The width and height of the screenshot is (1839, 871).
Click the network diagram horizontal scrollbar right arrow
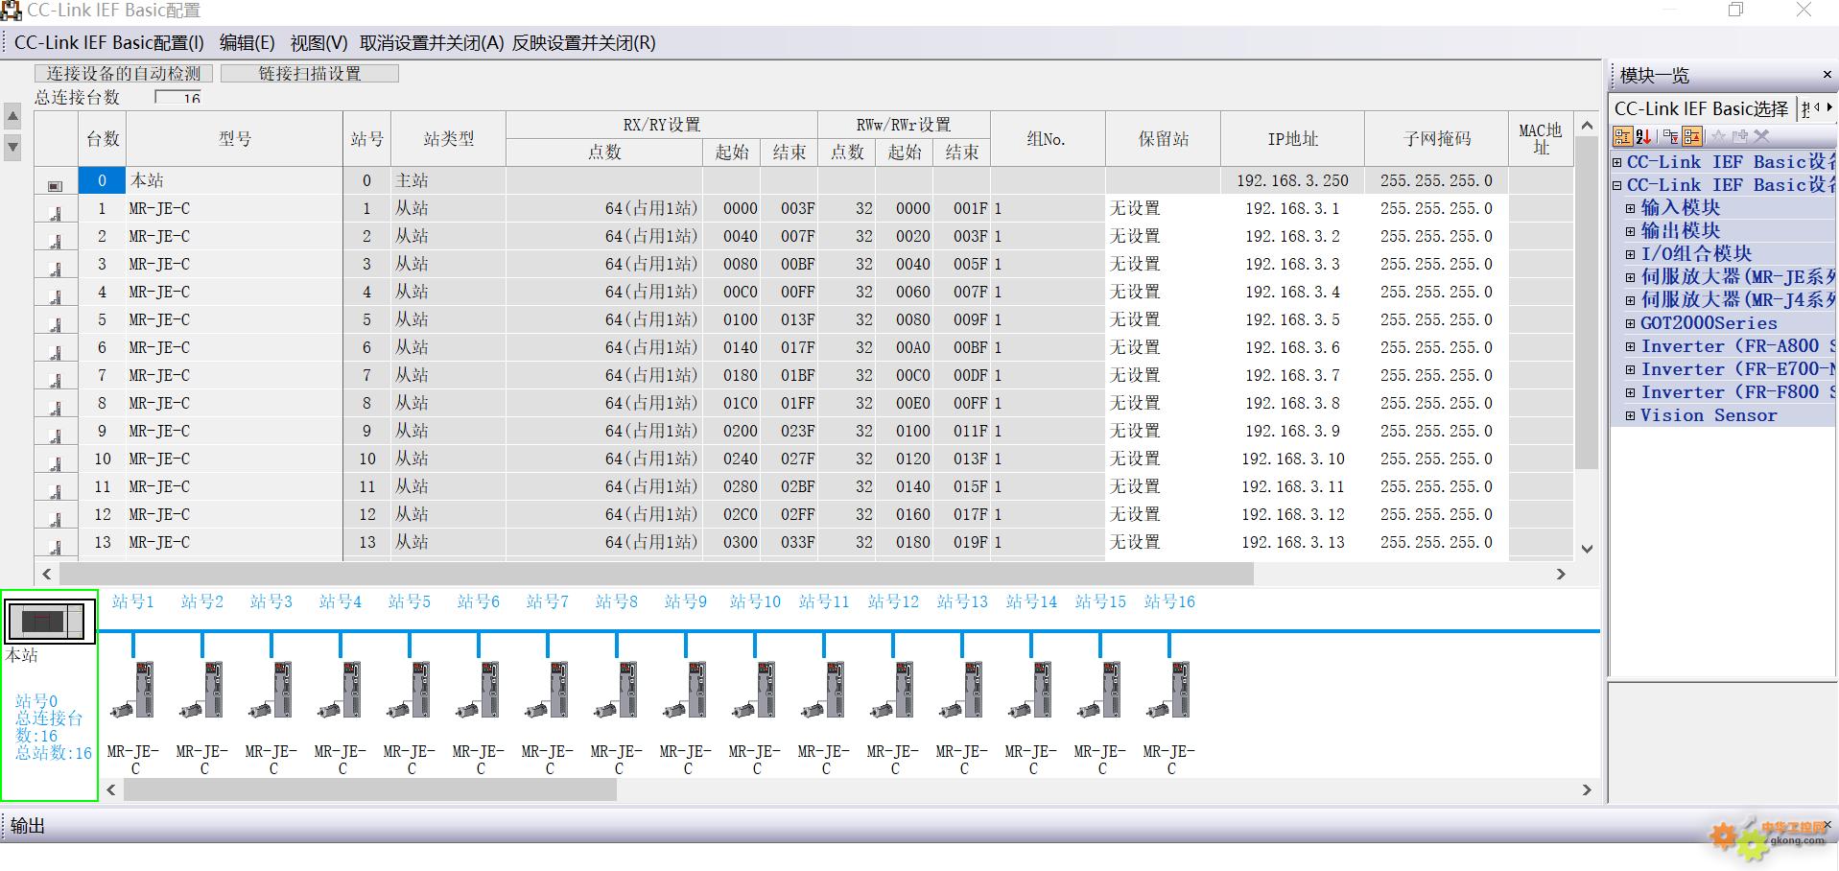click(1587, 790)
